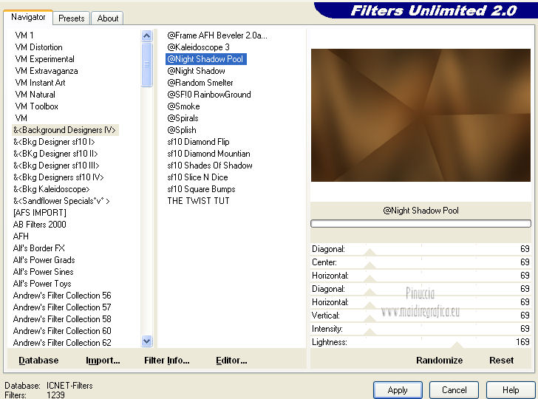Click the filter preview image
Screen dimensions: 538x399
[420, 115]
